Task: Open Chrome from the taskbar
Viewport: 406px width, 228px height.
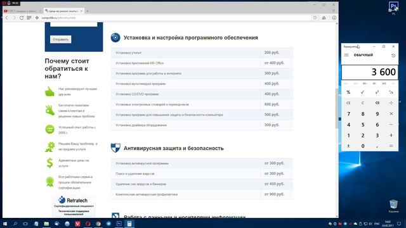Action: click(x=98, y=224)
